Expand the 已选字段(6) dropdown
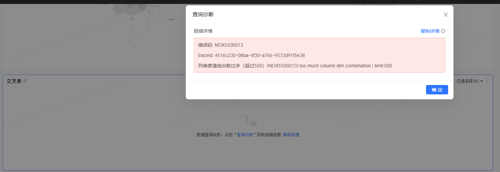Viewport: 500px width, 172px height. tap(468, 81)
